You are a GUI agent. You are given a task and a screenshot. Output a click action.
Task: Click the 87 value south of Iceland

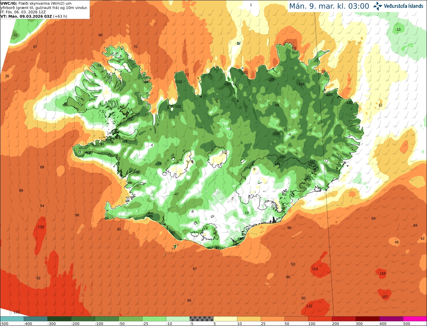[x=195, y=269]
